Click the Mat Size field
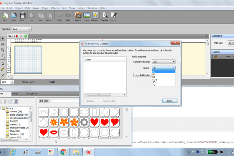 point(231,43)
